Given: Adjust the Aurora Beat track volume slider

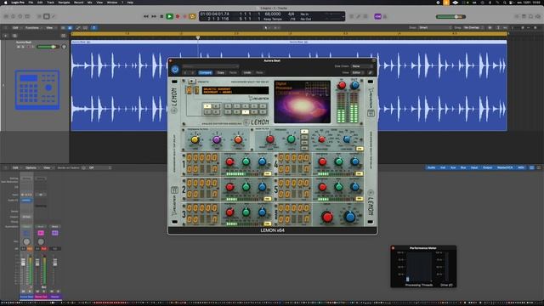Looking at the screenshot, I should coord(48,47).
